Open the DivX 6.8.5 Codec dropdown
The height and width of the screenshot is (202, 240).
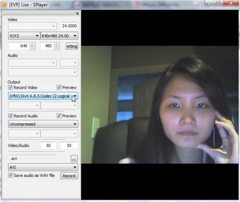(43, 96)
